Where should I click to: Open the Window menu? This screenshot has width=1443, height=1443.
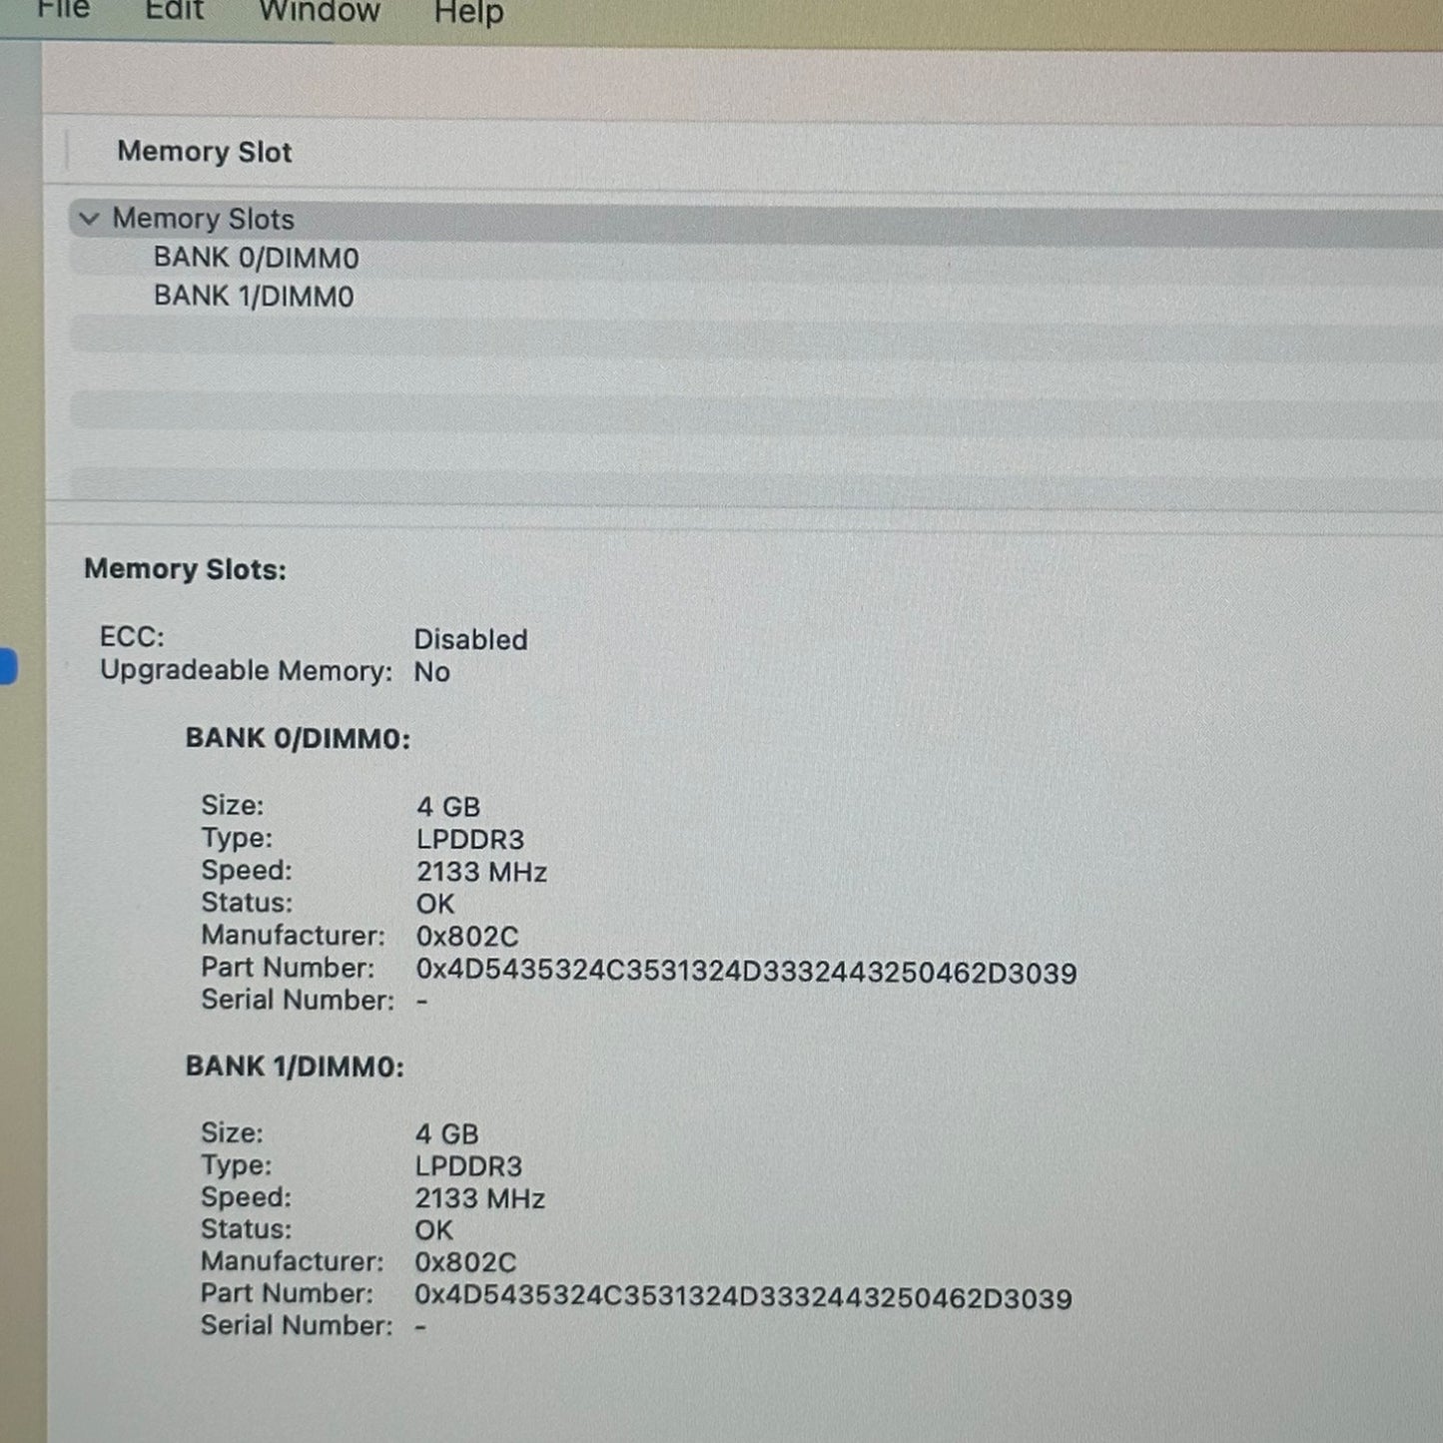[x=319, y=12]
